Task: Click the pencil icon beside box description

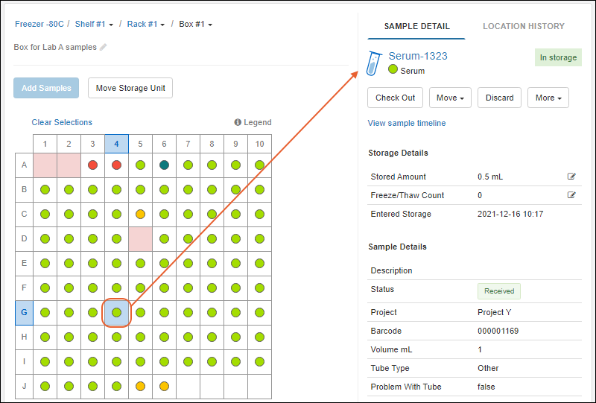Action: coord(104,48)
